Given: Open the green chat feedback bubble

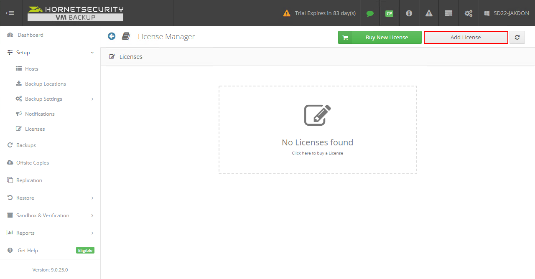Looking at the screenshot, I should (x=369, y=13).
